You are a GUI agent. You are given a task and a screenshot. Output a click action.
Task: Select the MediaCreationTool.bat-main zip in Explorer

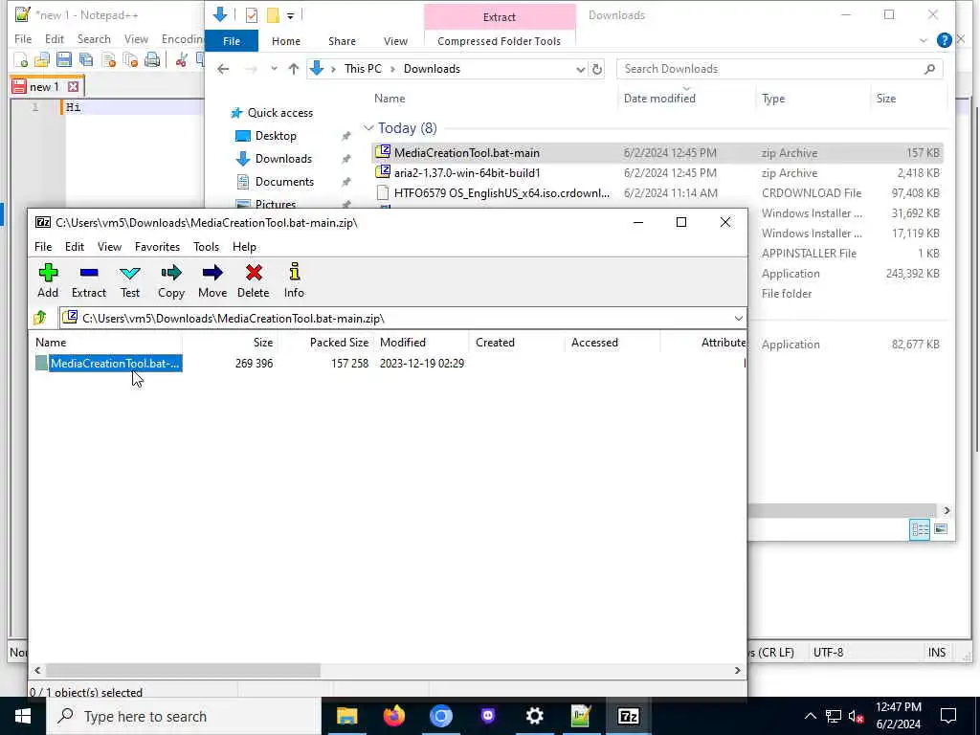(x=657, y=153)
